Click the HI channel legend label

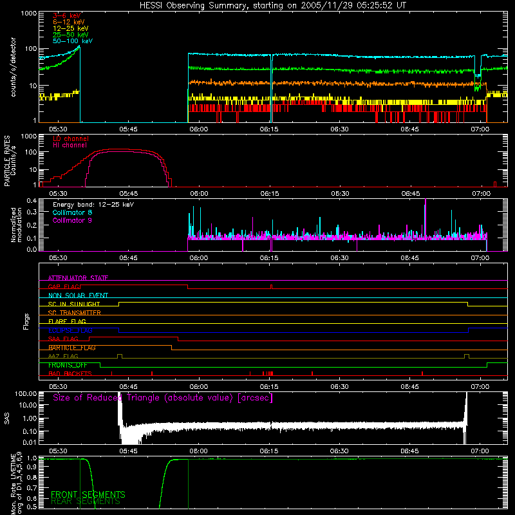point(70,145)
